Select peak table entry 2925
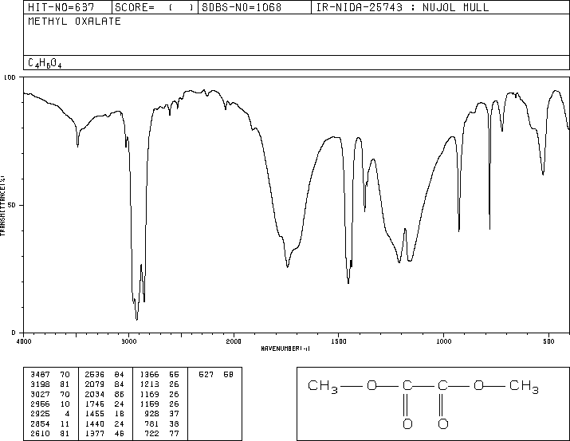 tap(40, 414)
